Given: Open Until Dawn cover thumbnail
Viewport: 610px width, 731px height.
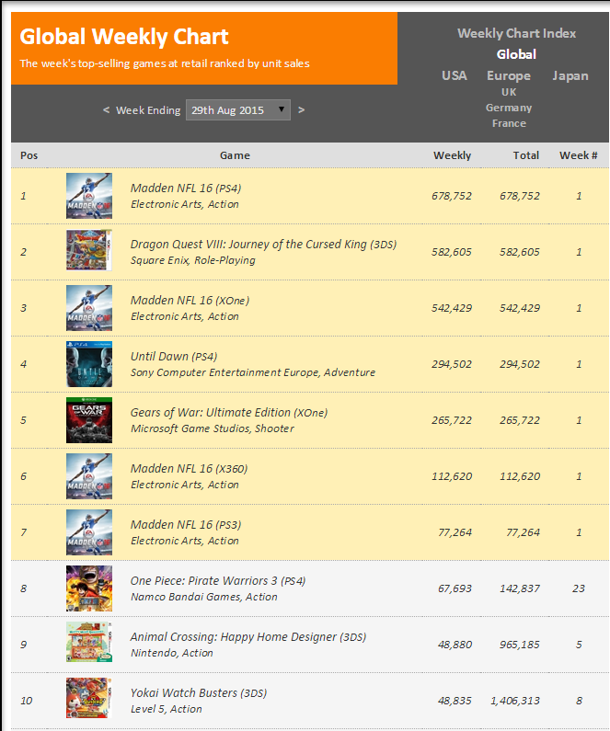Looking at the screenshot, I should pyautogui.click(x=89, y=364).
